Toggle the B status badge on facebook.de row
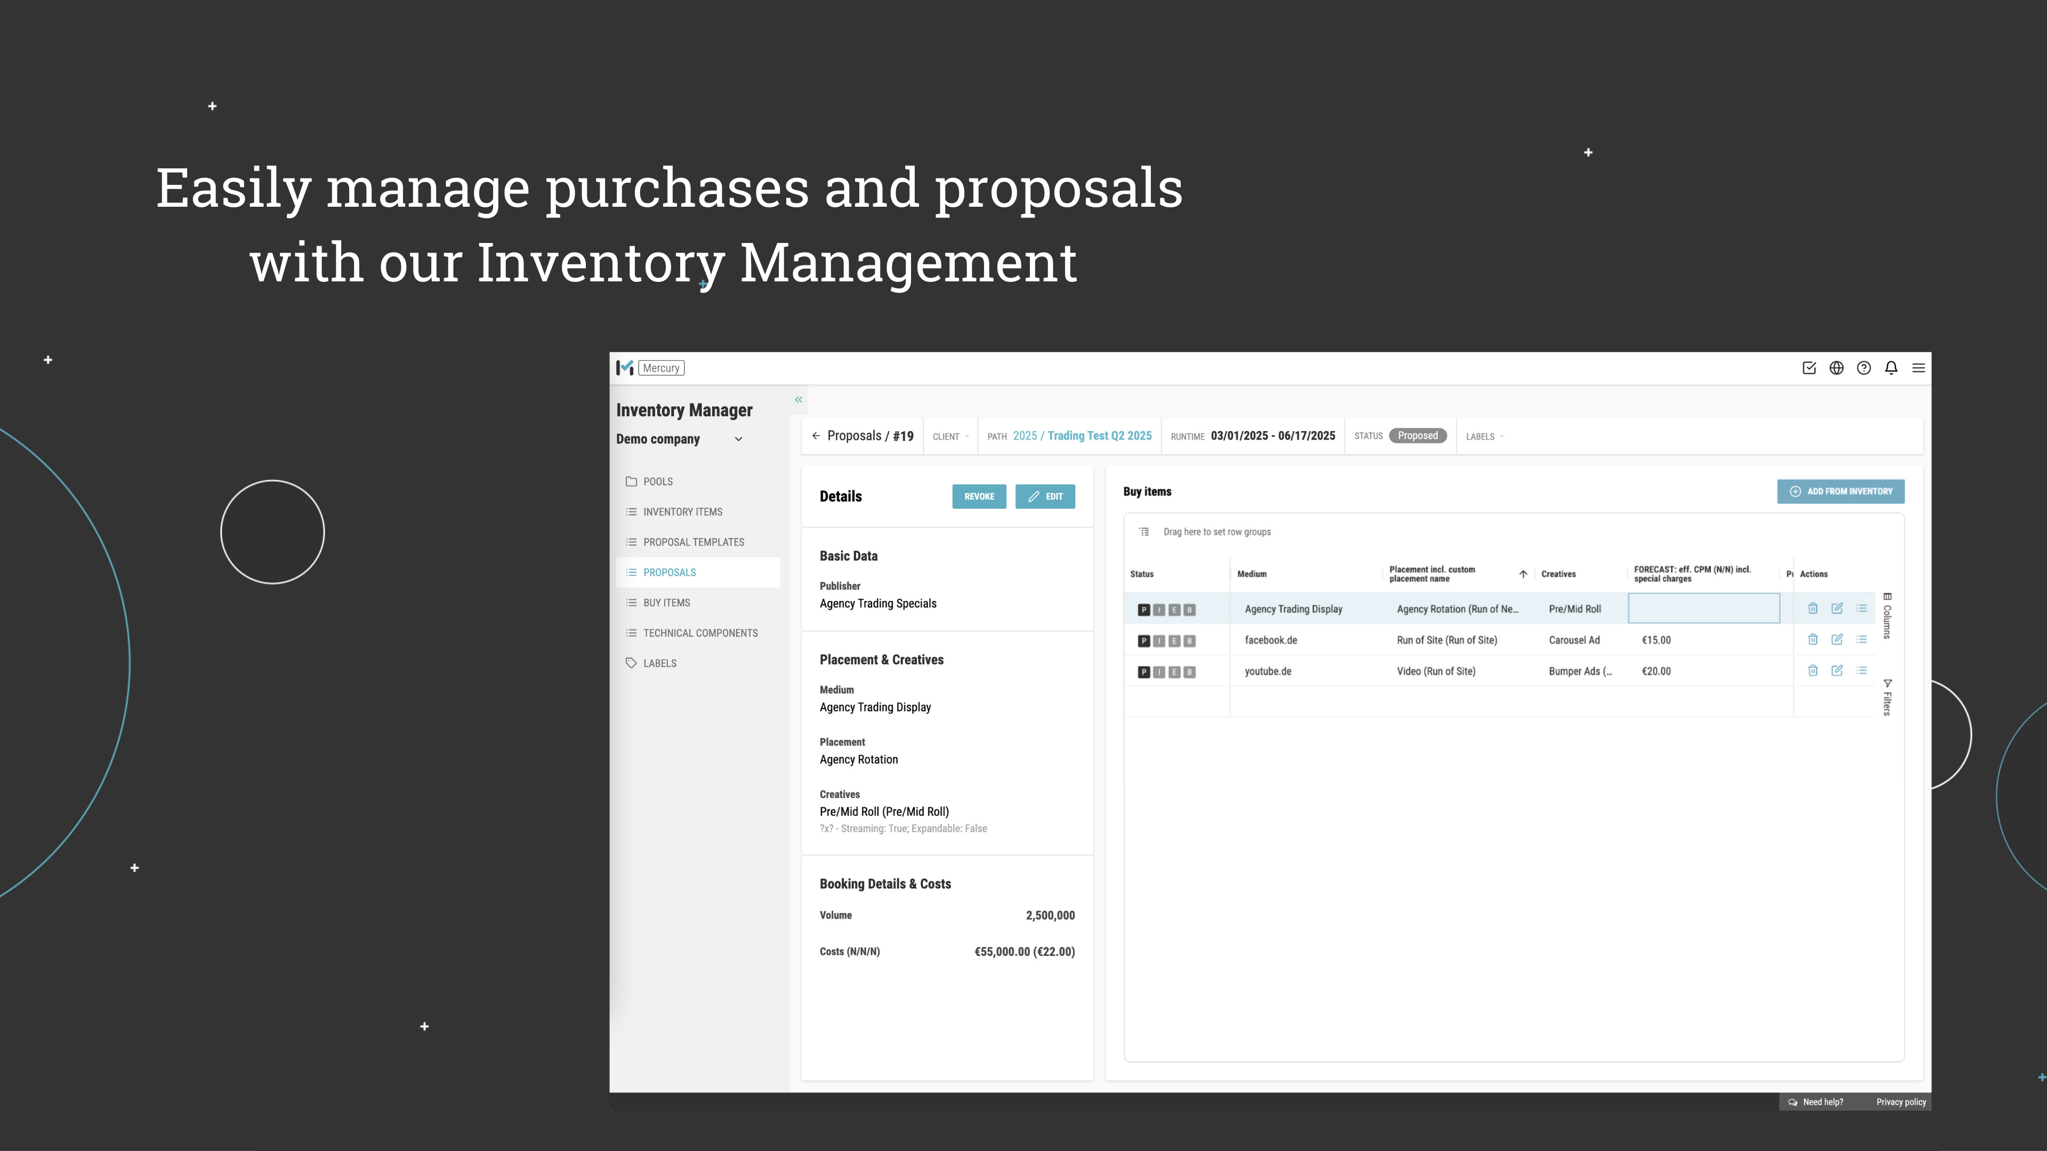Image resolution: width=2047 pixels, height=1151 pixels. pos(1189,640)
